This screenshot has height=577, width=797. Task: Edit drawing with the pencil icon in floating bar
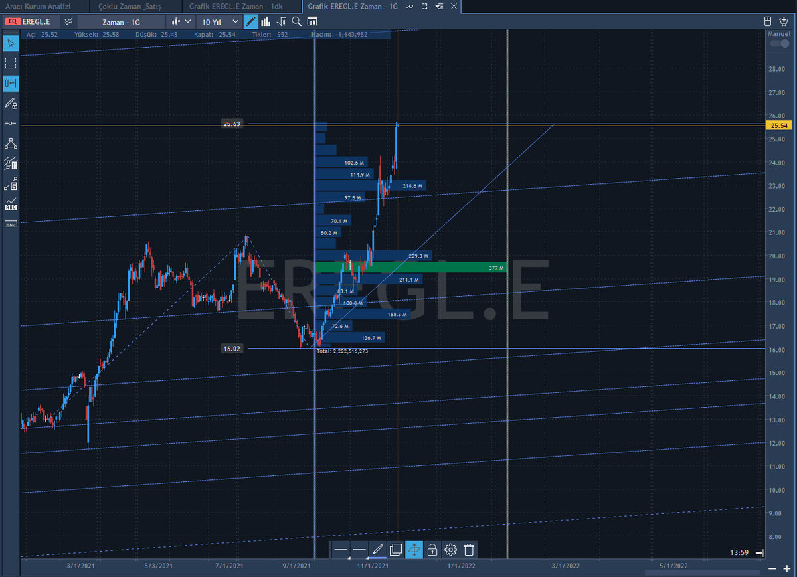coord(377,550)
